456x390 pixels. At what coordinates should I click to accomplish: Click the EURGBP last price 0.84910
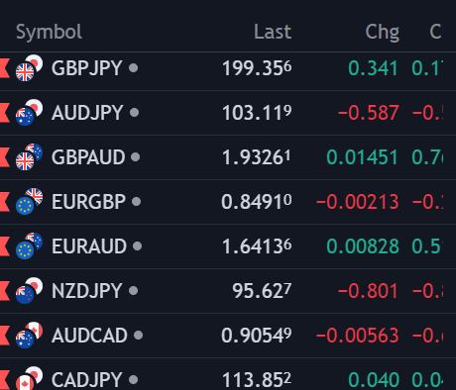pyautogui.click(x=257, y=202)
